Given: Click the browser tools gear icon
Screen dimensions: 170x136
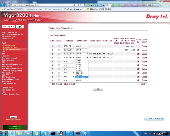Looking at the screenshot, I should pos(168,5).
